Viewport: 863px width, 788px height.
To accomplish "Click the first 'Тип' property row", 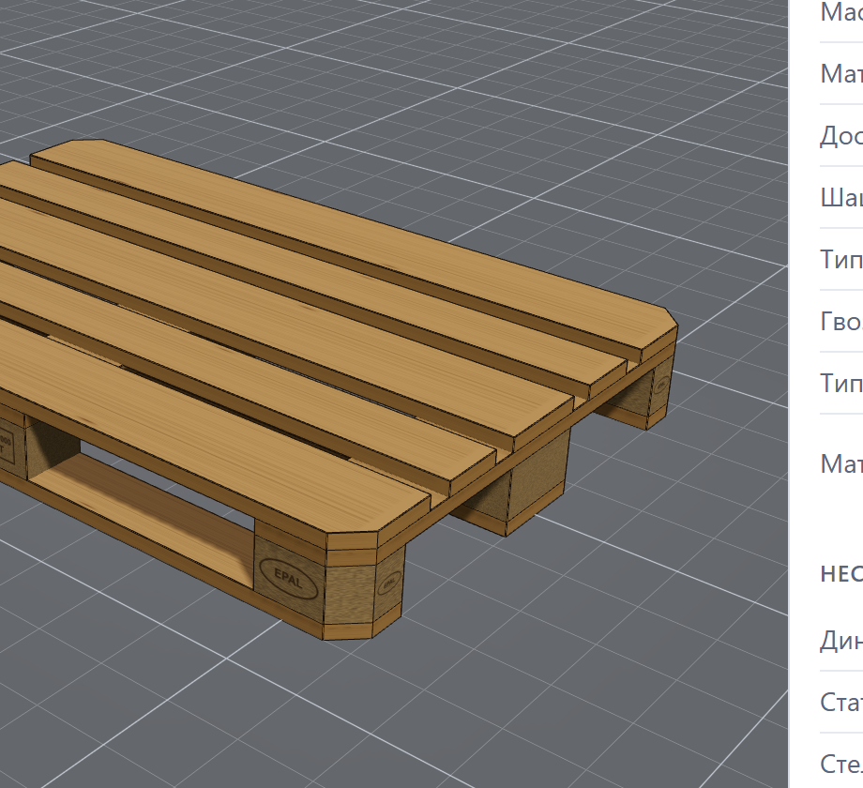I will coord(841,259).
